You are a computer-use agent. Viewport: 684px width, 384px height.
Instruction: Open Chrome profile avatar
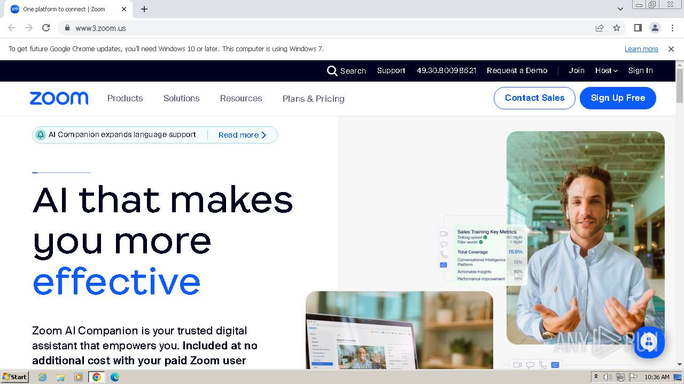[x=655, y=28]
